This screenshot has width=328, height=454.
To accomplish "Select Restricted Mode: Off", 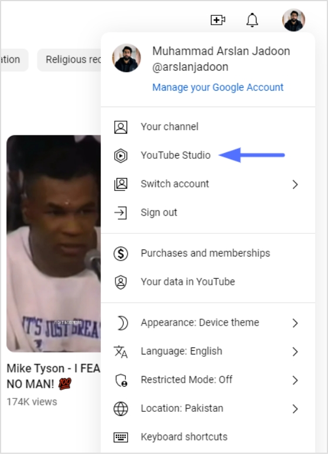I will 208,380.
